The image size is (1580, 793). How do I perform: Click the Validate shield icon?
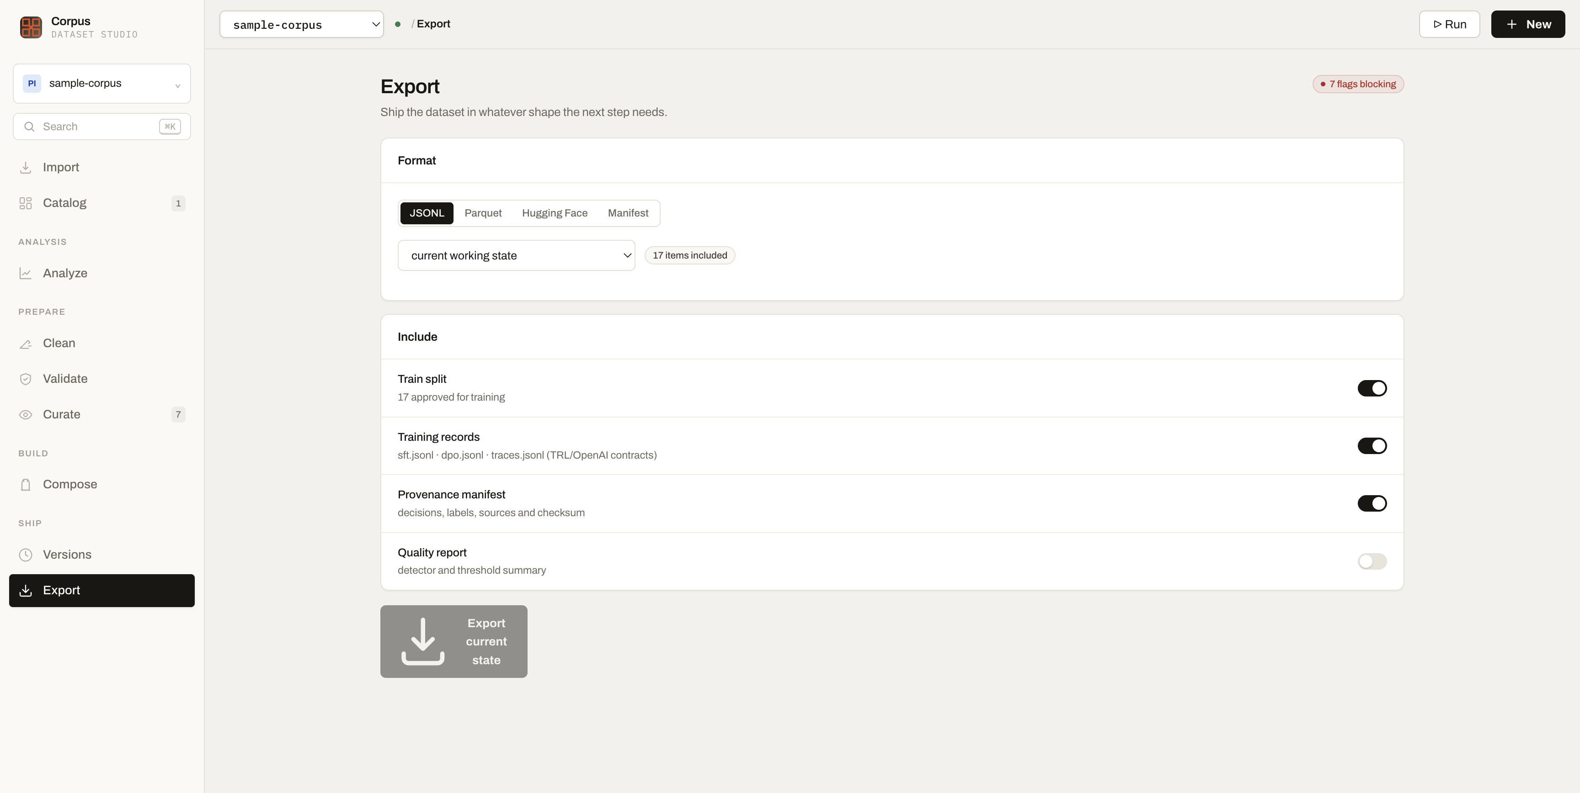(25, 379)
